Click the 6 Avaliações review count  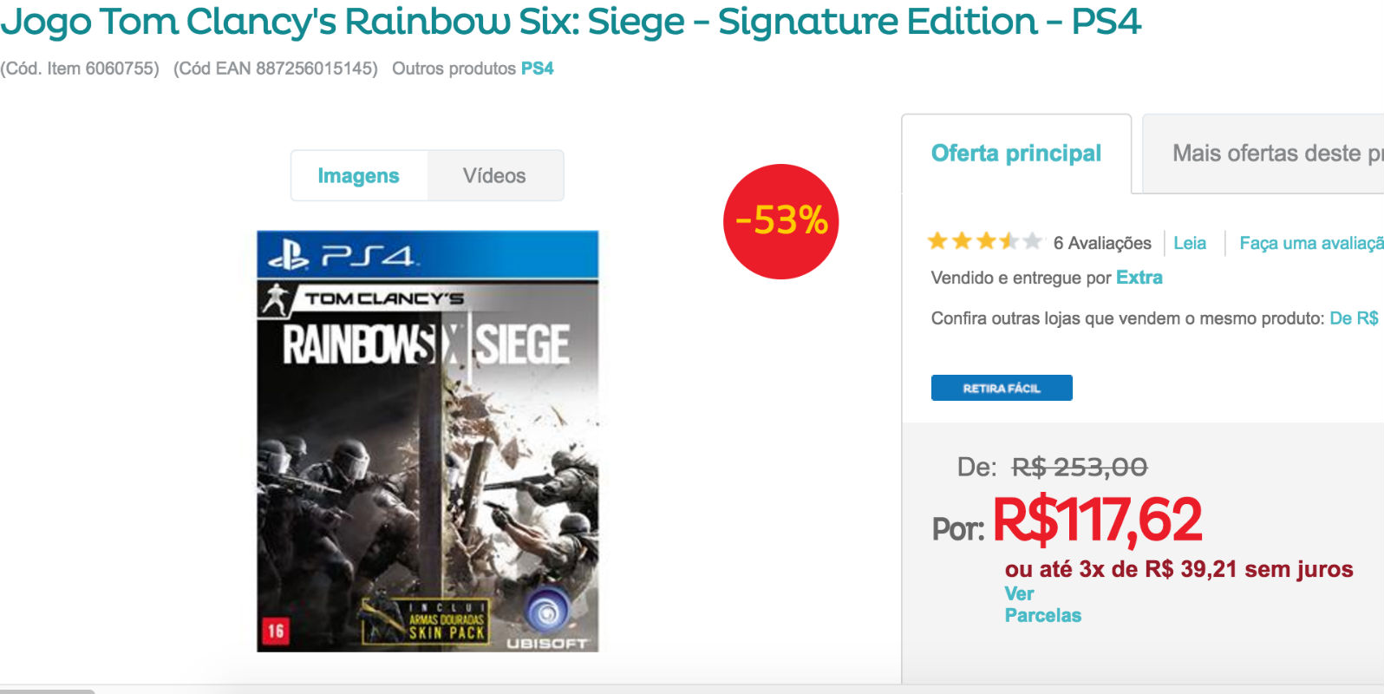(1102, 243)
